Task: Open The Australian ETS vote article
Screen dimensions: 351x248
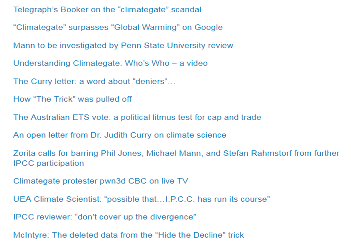Action: (x=137, y=117)
